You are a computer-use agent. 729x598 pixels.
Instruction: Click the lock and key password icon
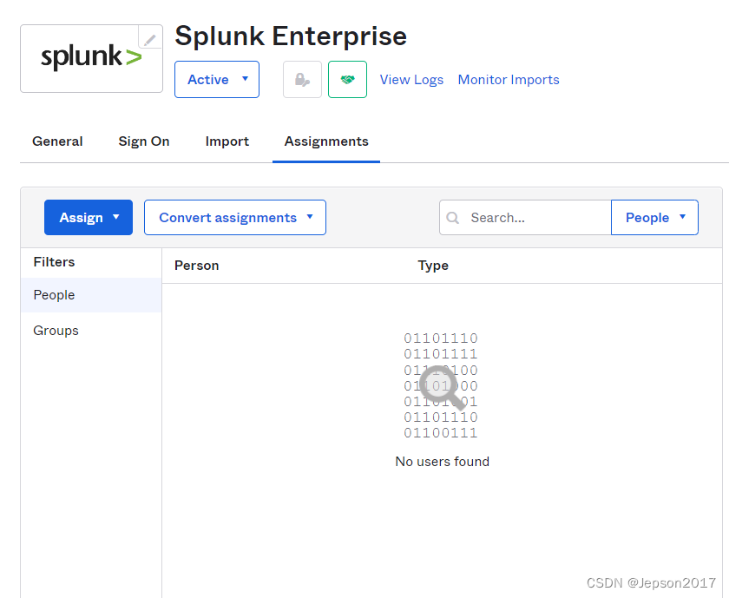(302, 80)
